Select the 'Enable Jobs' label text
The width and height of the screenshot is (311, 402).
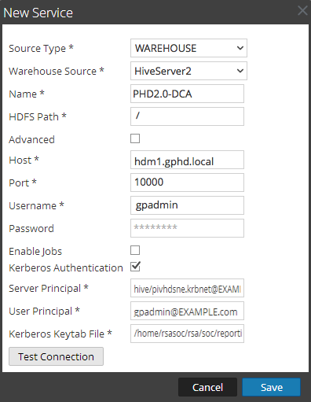(35, 252)
